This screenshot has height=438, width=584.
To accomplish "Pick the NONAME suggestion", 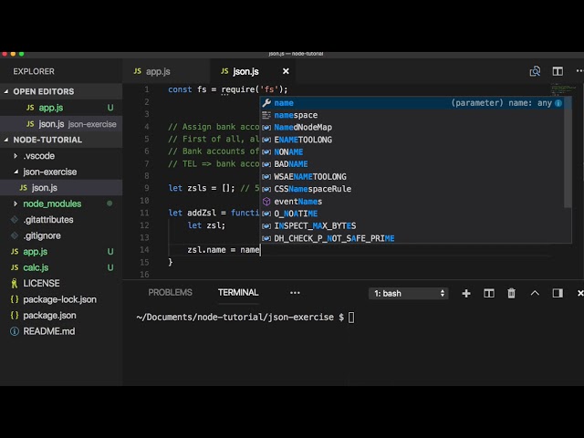I will (x=412, y=152).
